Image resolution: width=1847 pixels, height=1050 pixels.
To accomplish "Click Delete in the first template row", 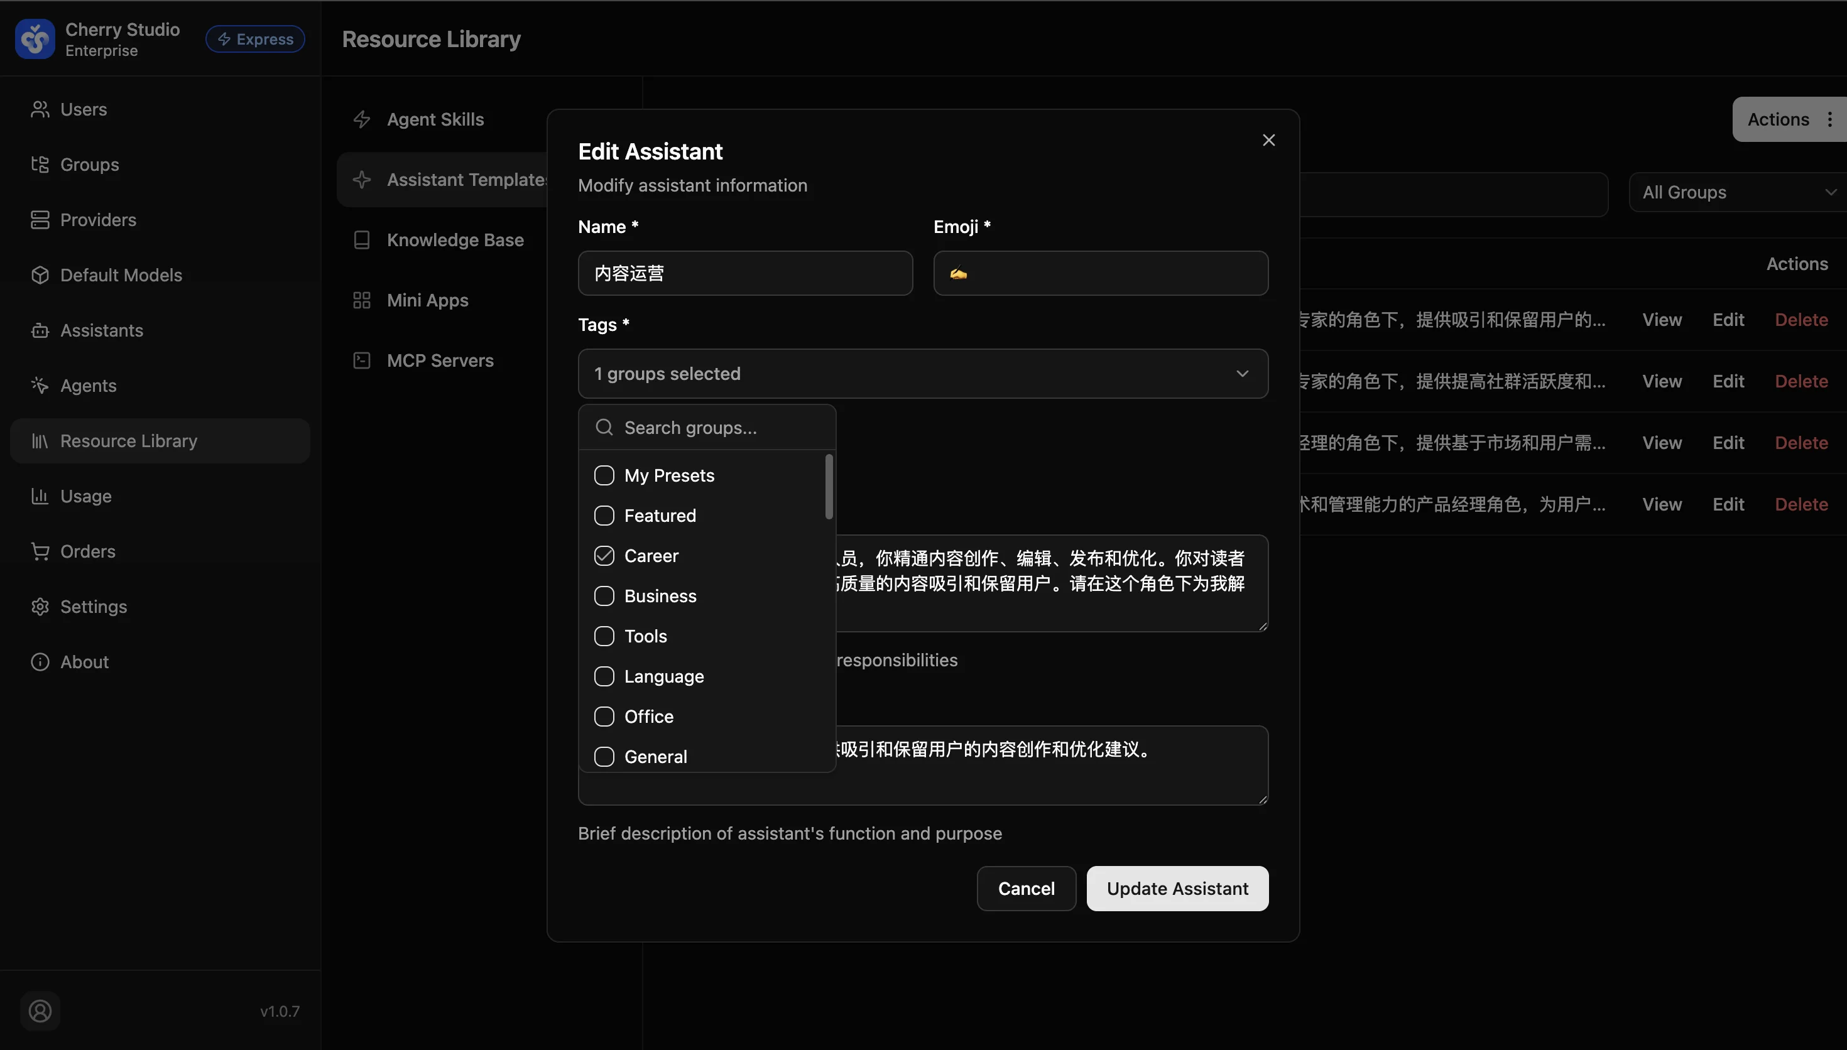I will pyautogui.click(x=1801, y=320).
